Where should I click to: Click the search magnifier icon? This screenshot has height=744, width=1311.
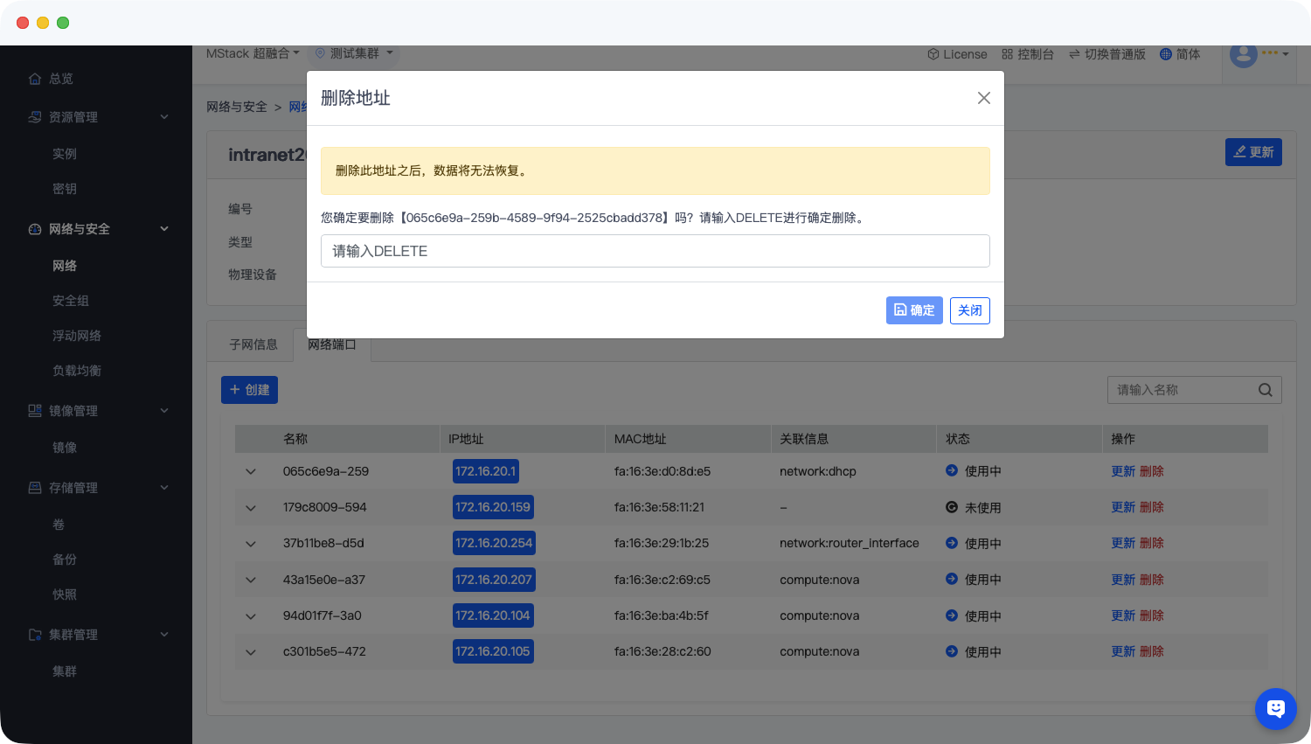[x=1265, y=390]
